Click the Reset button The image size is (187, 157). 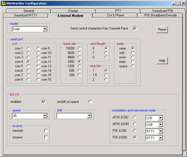click(x=162, y=29)
